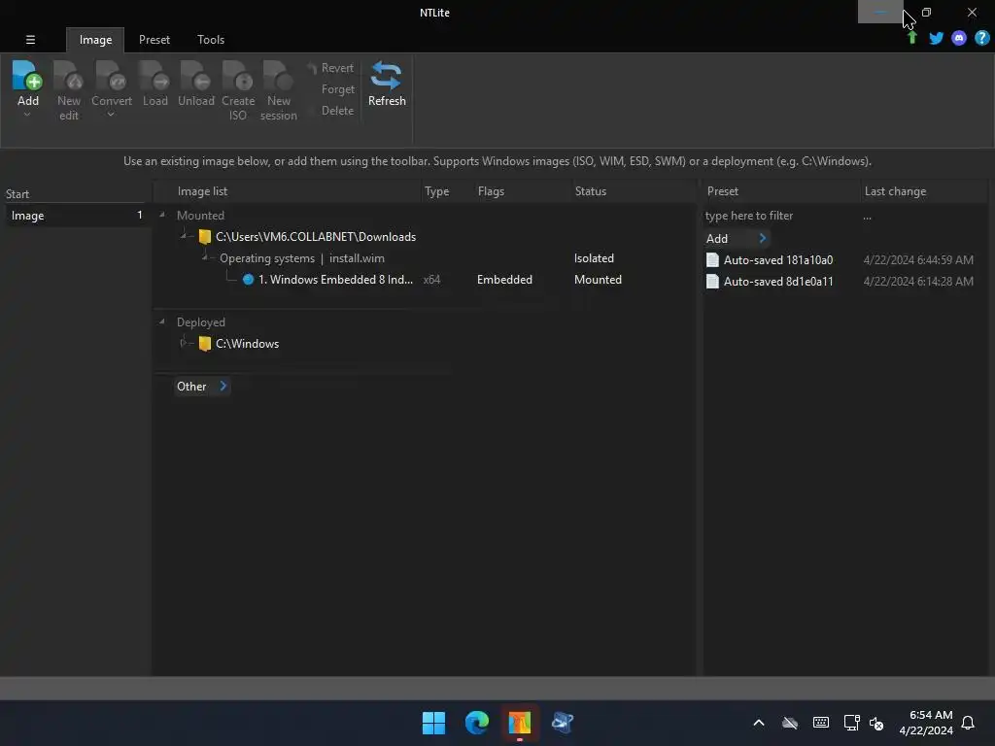Show hidden tray icons chevron
The width and height of the screenshot is (995, 746).
coord(758,723)
